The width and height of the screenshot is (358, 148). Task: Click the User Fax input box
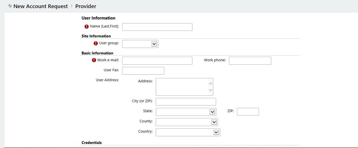pyautogui.click(x=143, y=71)
